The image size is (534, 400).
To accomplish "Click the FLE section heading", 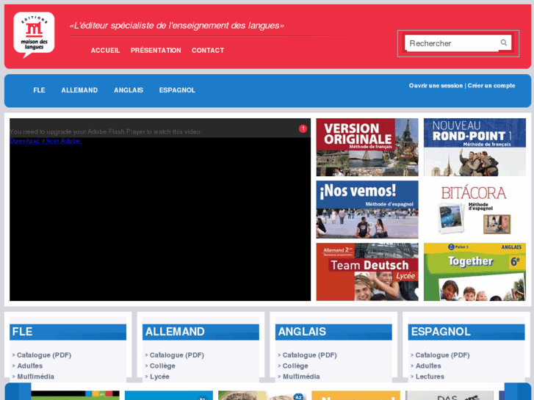I will (68, 332).
